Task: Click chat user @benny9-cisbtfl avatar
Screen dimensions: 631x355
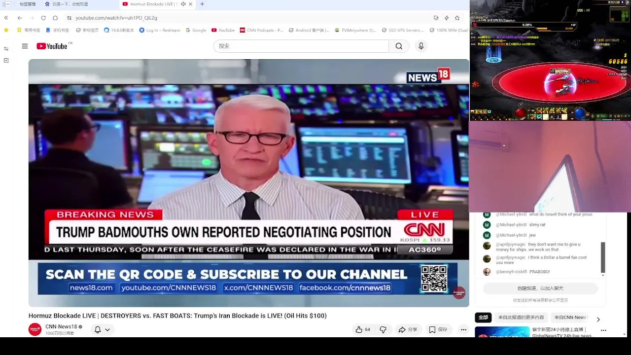Action: click(487, 272)
